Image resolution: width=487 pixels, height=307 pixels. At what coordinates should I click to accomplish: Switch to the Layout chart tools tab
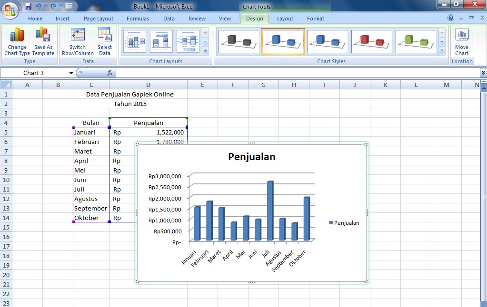pyautogui.click(x=285, y=19)
